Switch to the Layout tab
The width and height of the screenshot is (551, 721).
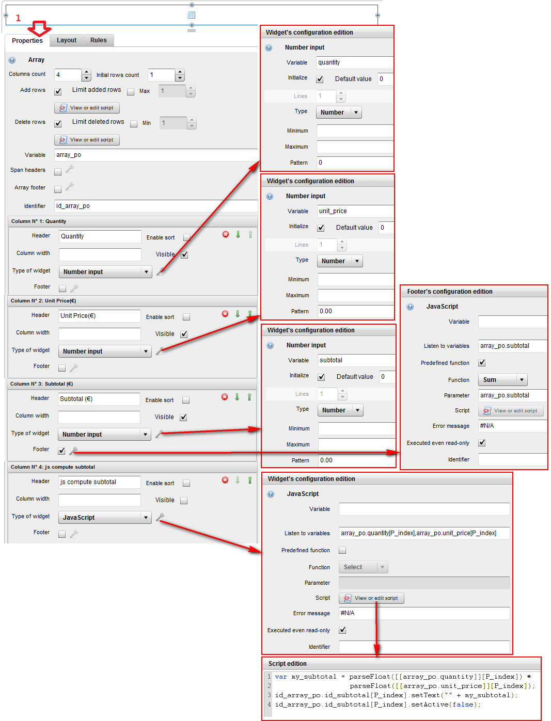tap(67, 40)
